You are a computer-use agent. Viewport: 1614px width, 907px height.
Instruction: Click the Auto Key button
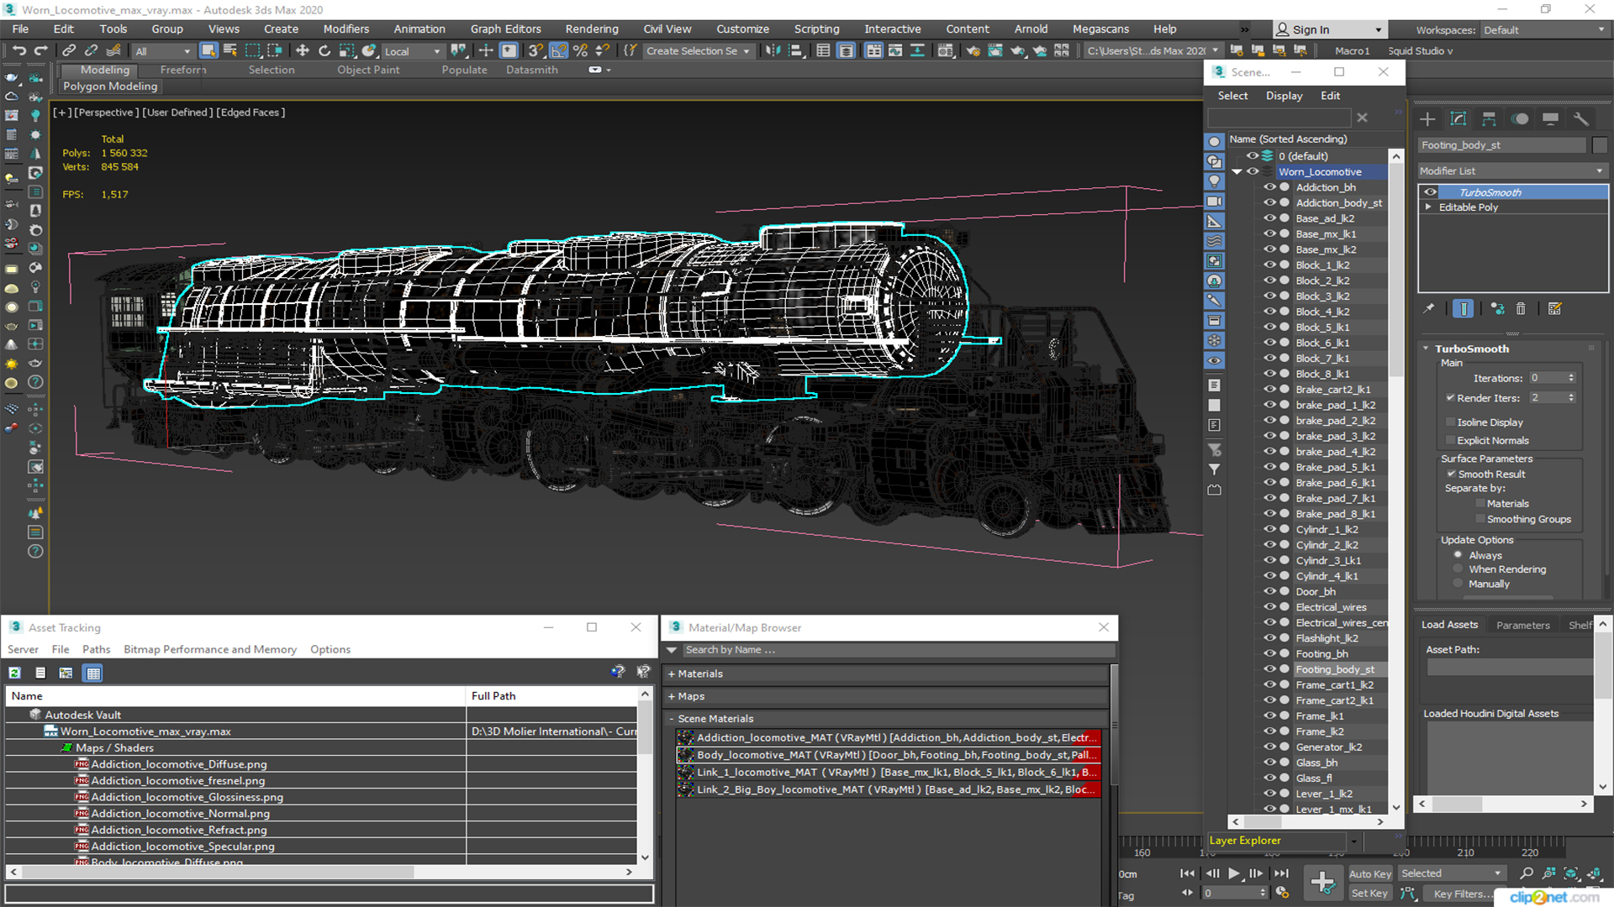1370,874
